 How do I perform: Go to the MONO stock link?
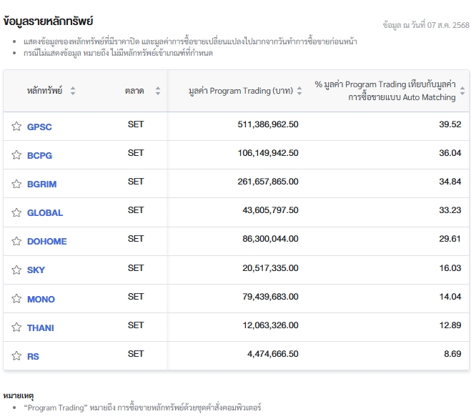(41, 299)
